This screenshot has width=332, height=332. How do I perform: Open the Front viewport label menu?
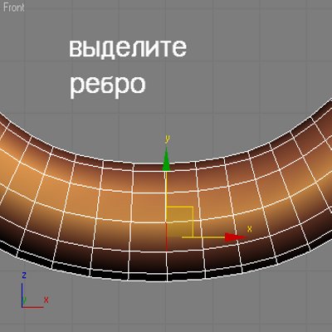point(14,7)
